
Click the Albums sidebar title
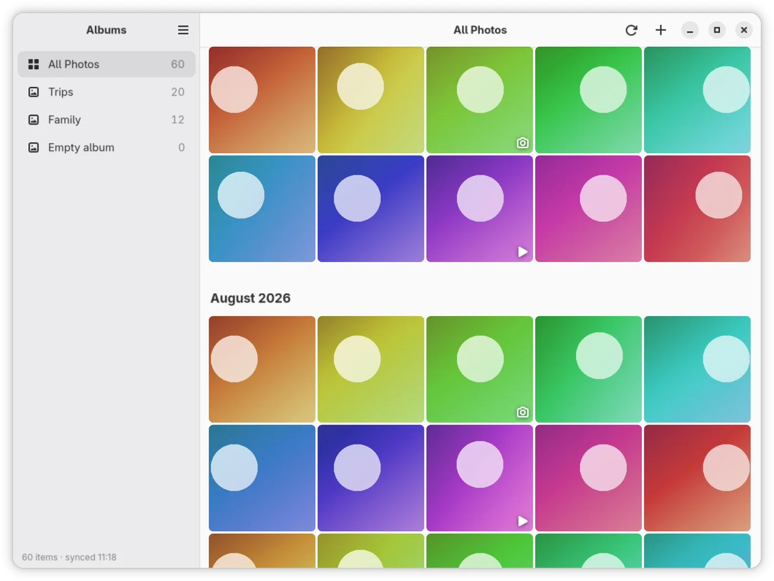(106, 30)
